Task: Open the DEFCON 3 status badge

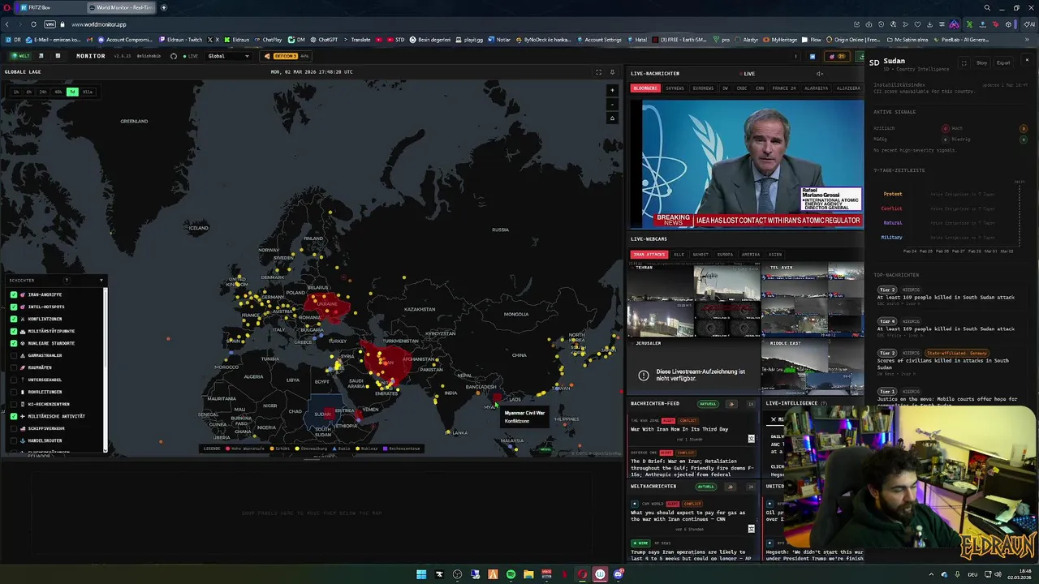Action: (286, 56)
